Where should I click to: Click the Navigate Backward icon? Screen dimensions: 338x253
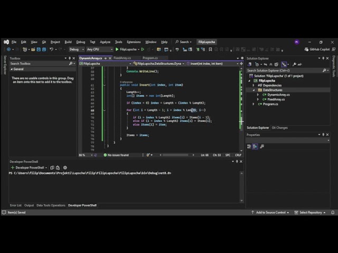(x=8, y=50)
